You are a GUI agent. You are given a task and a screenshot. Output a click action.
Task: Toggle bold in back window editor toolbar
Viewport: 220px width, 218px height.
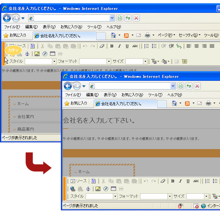[112, 46]
